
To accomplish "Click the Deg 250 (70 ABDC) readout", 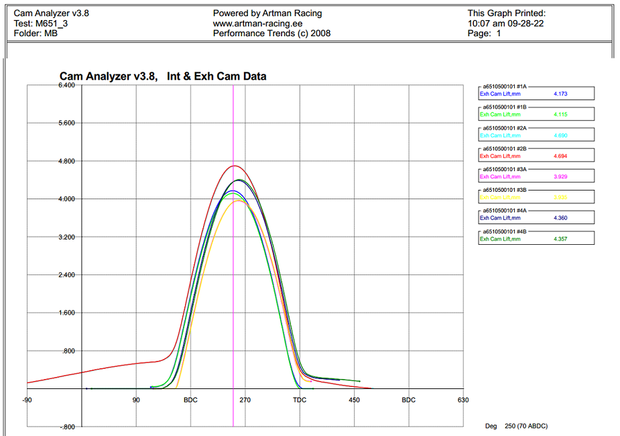I will (520, 426).
